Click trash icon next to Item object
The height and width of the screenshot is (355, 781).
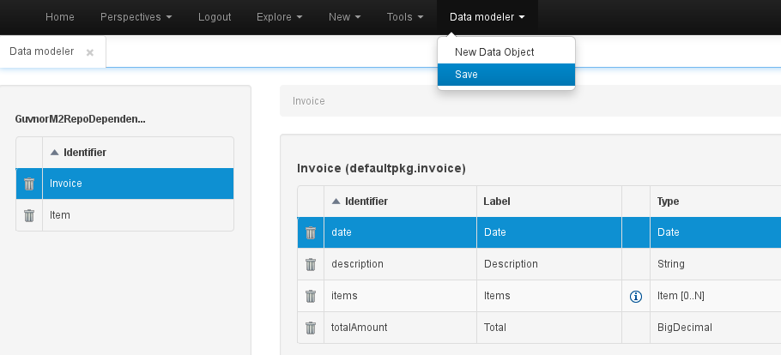tap(29, 215)
